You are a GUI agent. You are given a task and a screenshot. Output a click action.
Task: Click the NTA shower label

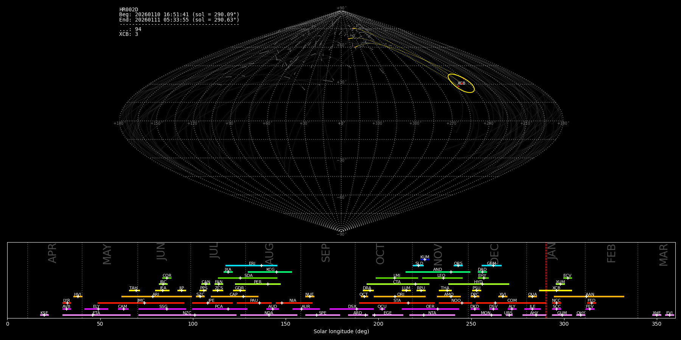tap(432, 313)
